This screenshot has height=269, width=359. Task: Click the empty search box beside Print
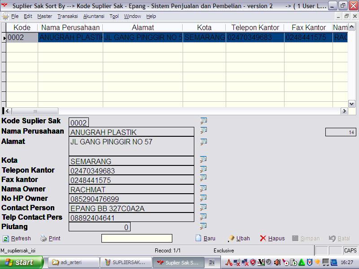(x=137, y=239)
